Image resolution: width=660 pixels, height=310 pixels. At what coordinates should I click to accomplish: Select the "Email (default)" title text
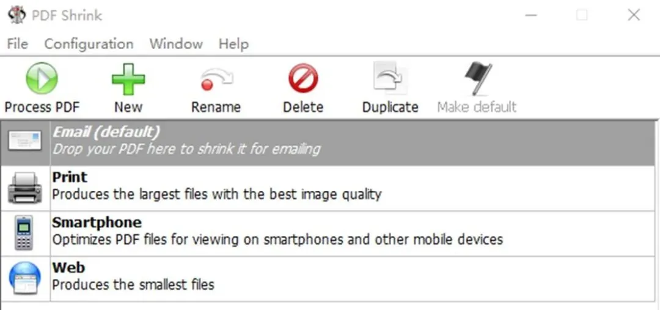106,133
